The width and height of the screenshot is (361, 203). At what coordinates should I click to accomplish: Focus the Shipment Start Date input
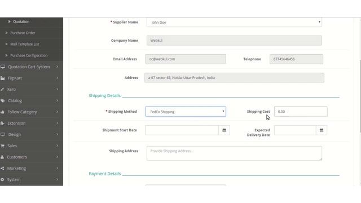(182, 130)
